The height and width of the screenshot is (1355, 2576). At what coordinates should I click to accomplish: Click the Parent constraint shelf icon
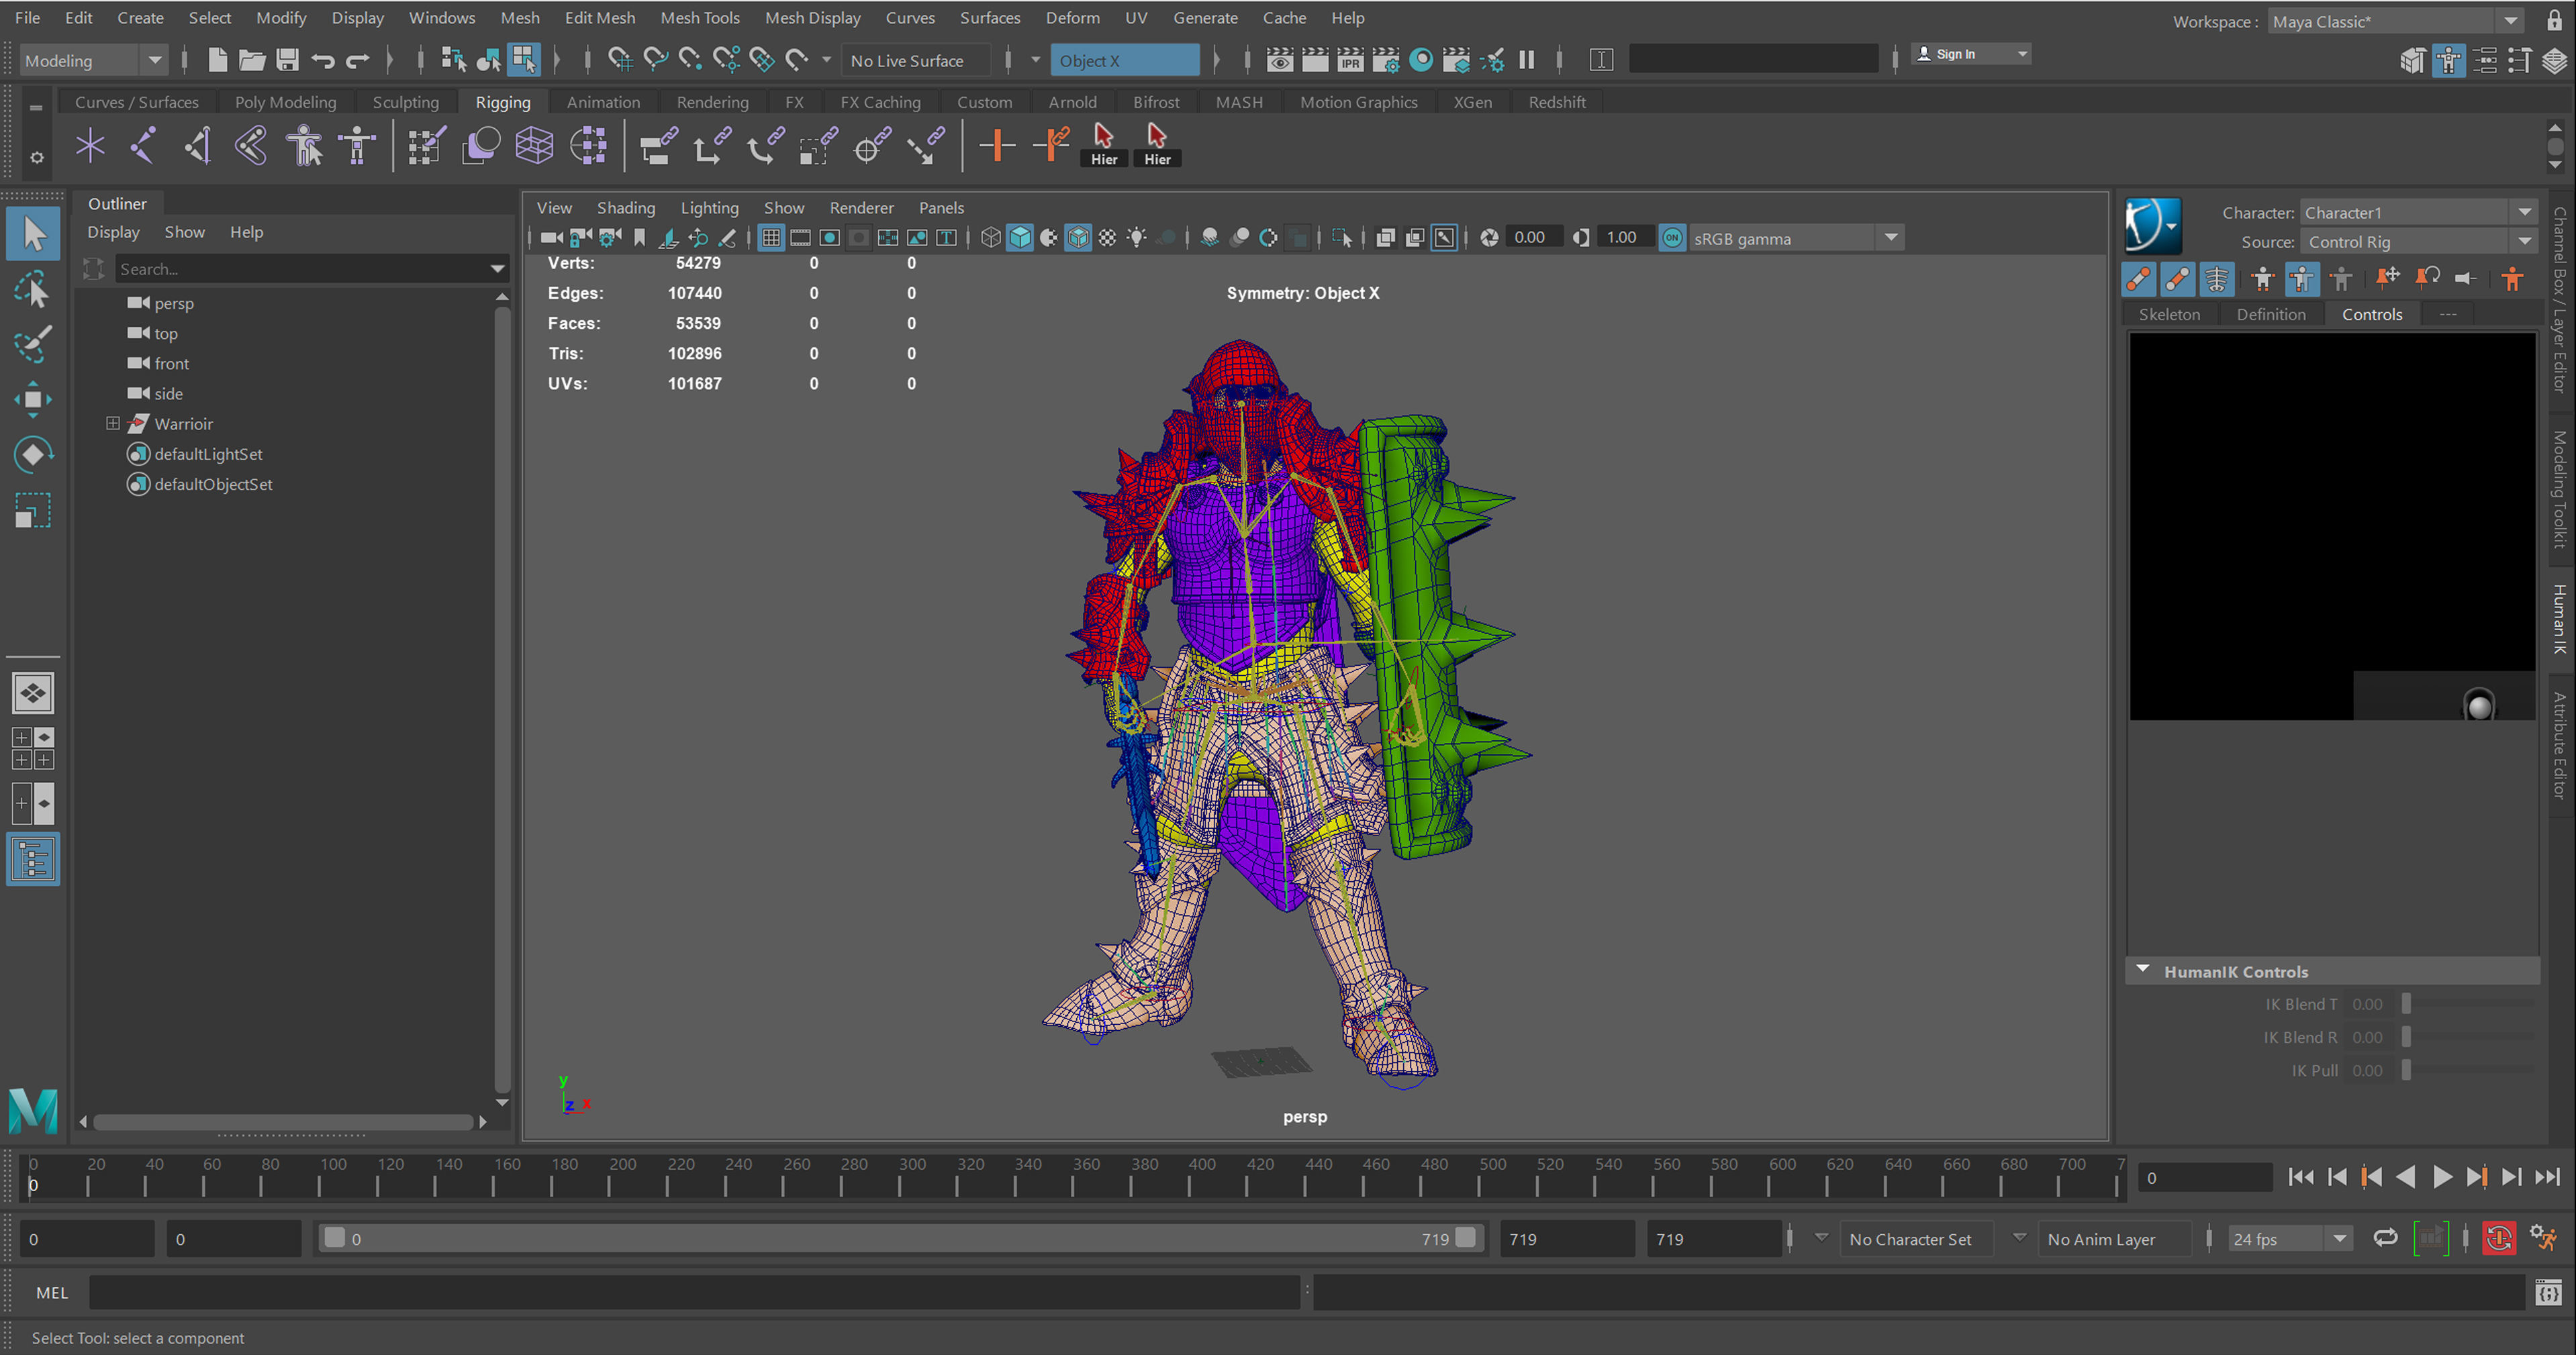[658, 146]
